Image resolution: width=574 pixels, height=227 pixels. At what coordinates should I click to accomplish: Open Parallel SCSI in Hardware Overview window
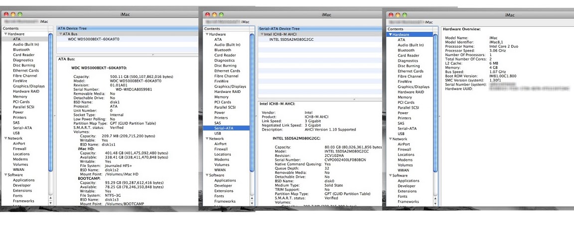pos(408,108)
